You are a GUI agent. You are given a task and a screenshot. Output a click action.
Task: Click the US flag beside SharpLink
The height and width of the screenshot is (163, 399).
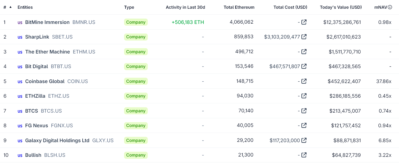[20, 37]
